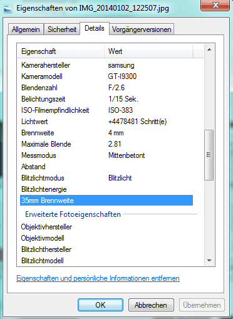Click the Wert column header
The image size is (233, 319).
pyautogui.click(x=148, y=51)
